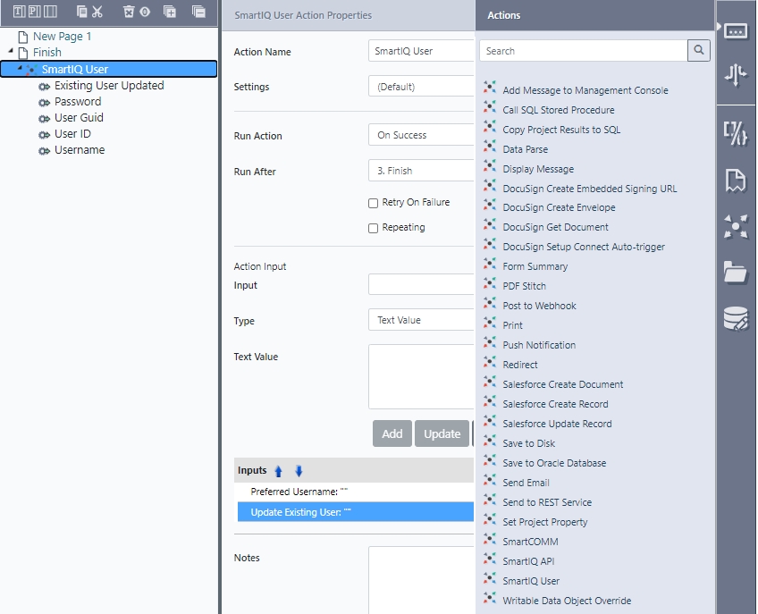The height and width of the screenshot is (614, 758).
Task: Select PDF Stitch action
Action: [x=524, y=286]
